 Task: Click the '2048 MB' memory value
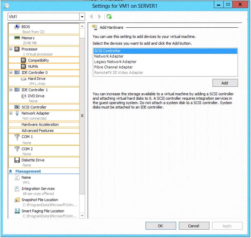(x=30, y=43)
